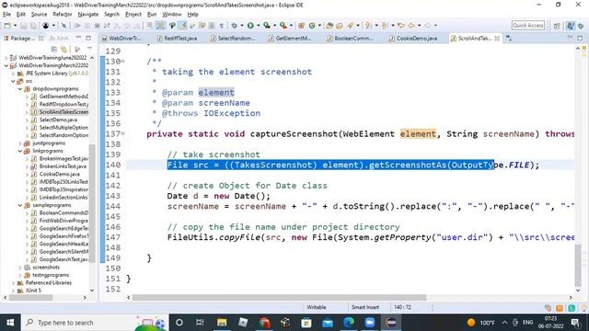Click the green Run launch icon

(250, 26)
